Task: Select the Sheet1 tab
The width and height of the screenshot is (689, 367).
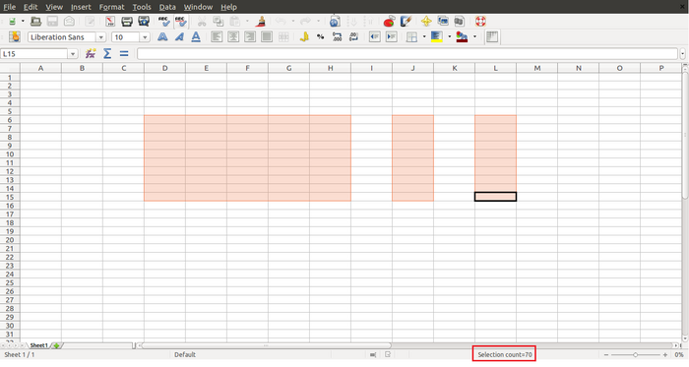Action: pos(38,345)
